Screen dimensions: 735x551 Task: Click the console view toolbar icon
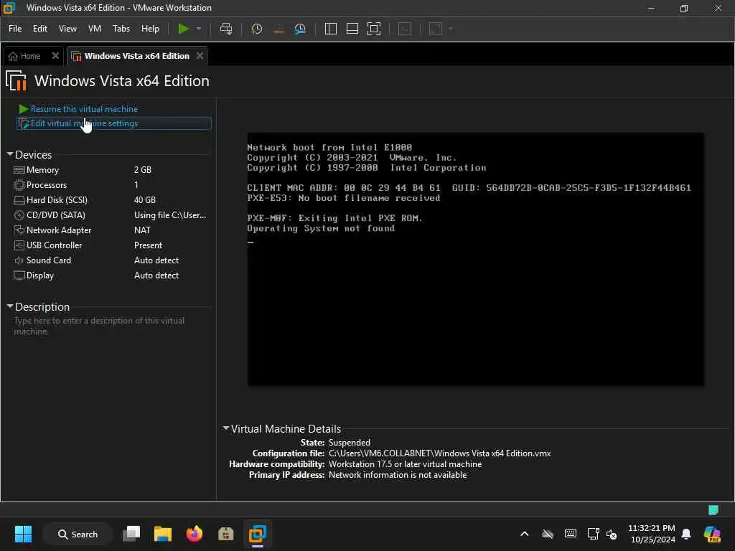coord(405,29)
